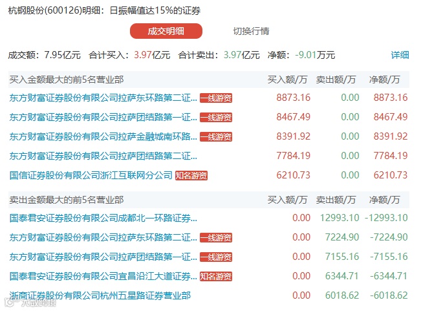Screen dimensions: 421x311
Task: Click sell amount 12993.10
Action: 340,218
